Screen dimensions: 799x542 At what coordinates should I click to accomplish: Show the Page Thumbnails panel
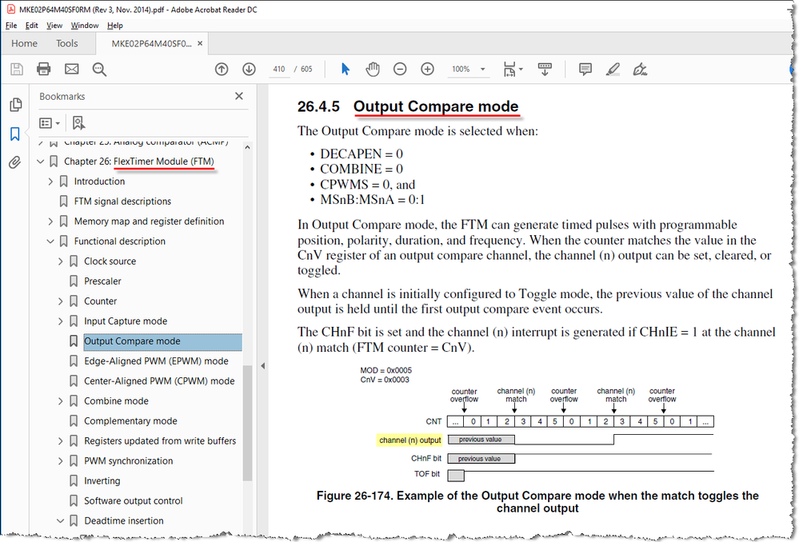[15, 105]
